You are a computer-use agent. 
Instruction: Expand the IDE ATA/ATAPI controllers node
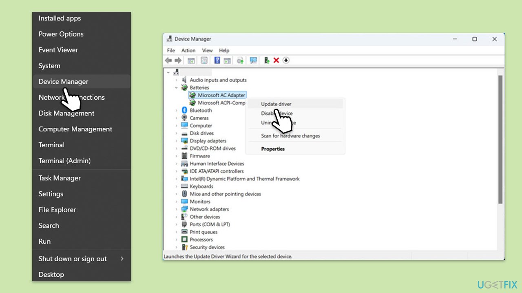pyautogui.click(x=177, y=171)
